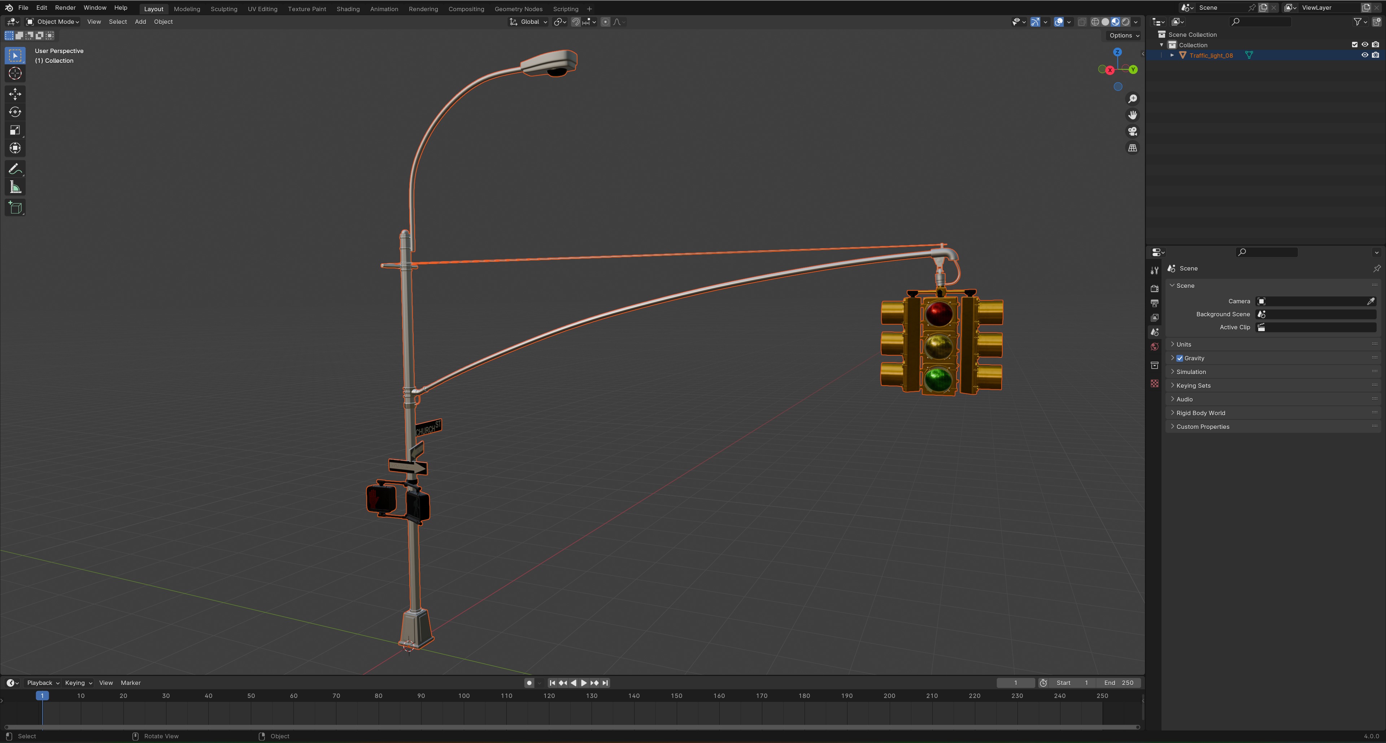
Task: Click the X axis on navigation gizmo
Action: coord(1110,70)
